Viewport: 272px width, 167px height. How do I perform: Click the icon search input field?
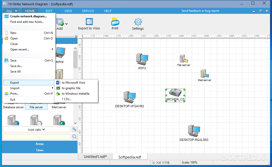pos(36,137)
